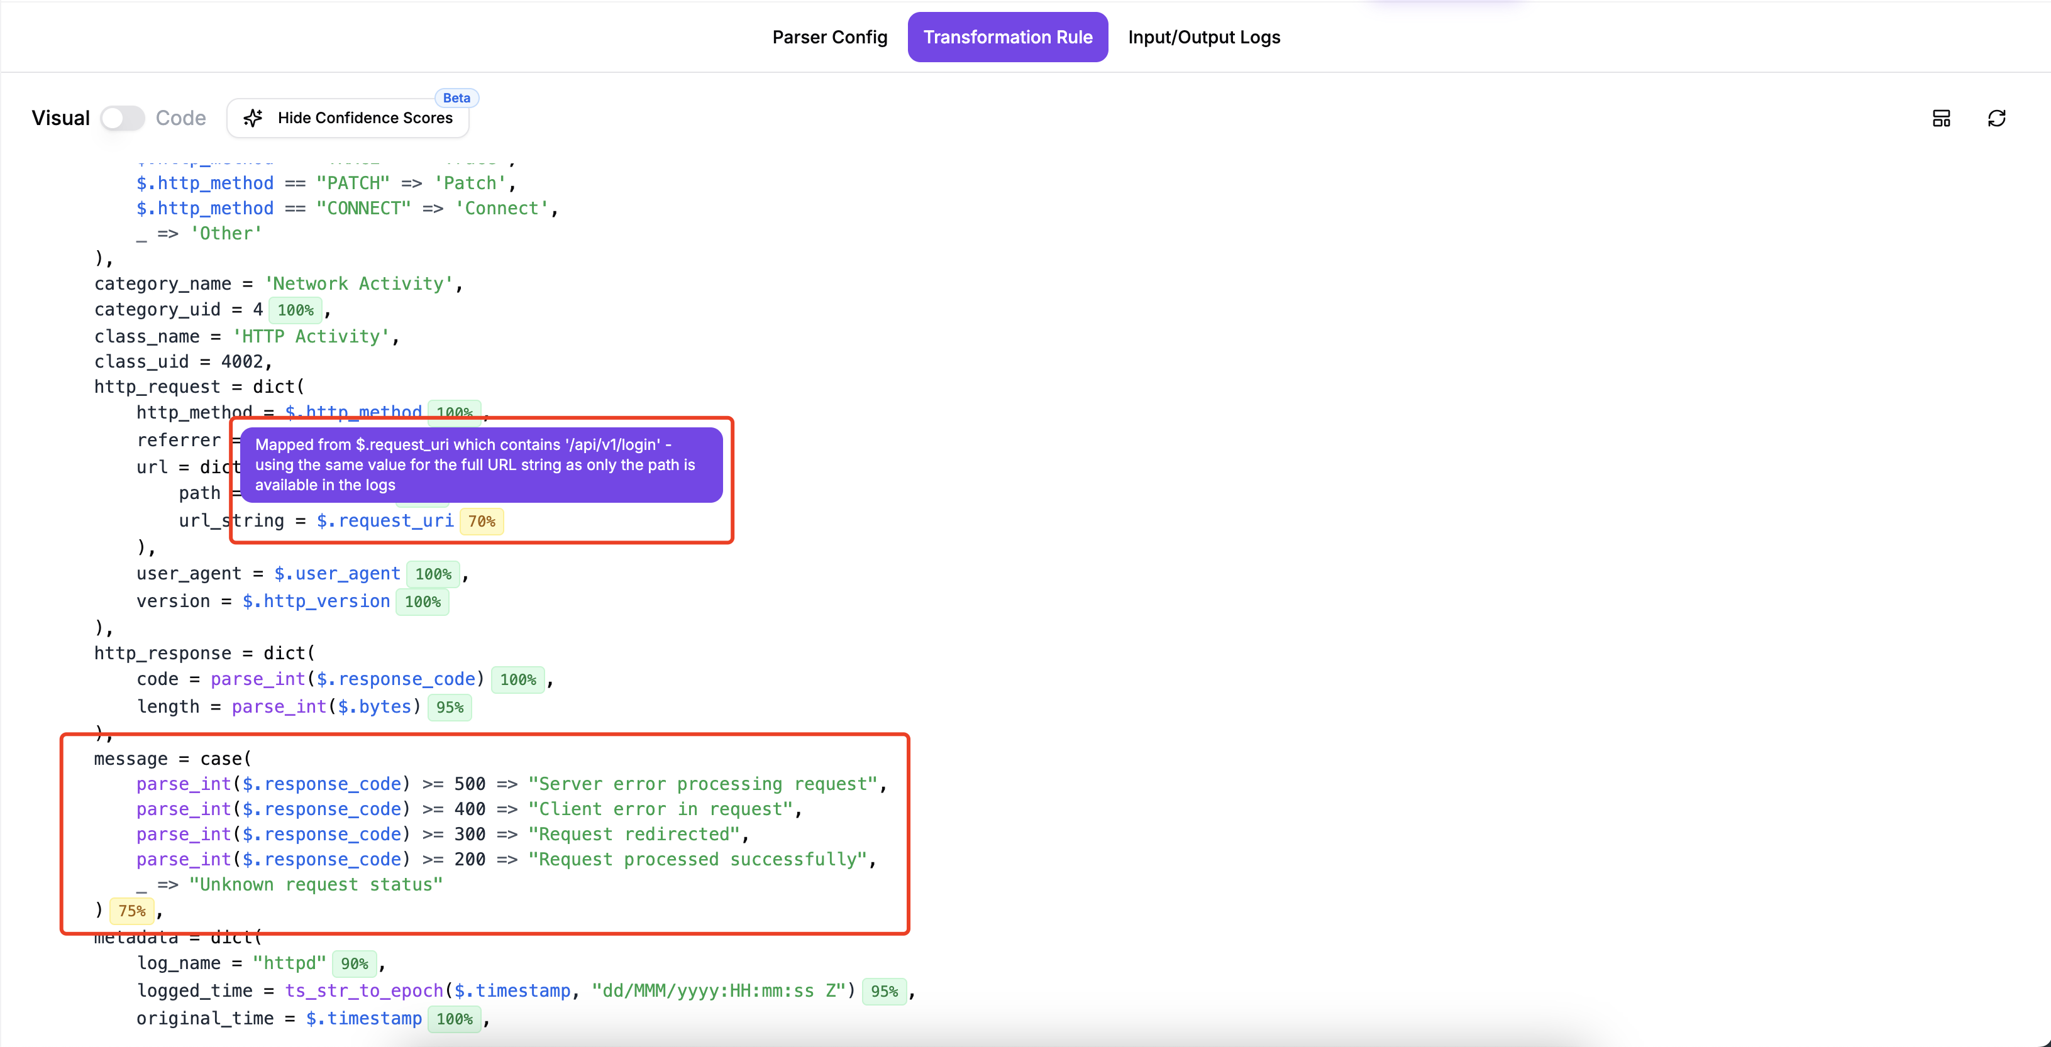Select the Transformation Rule tab
2051x1047 pixels.
click(1007, 38)
